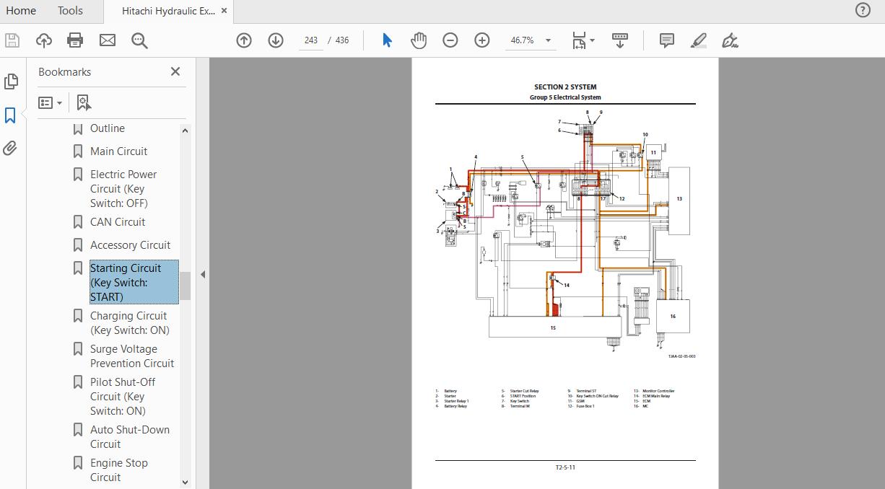Viewport: 885px width, 489px height.
Task: Click the T2-5-11 page footer text
Action: 565,467
